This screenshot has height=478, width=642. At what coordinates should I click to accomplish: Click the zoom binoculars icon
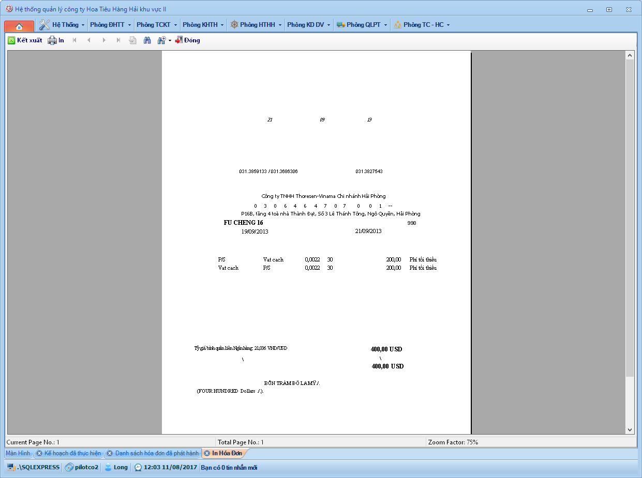[161, 40]
